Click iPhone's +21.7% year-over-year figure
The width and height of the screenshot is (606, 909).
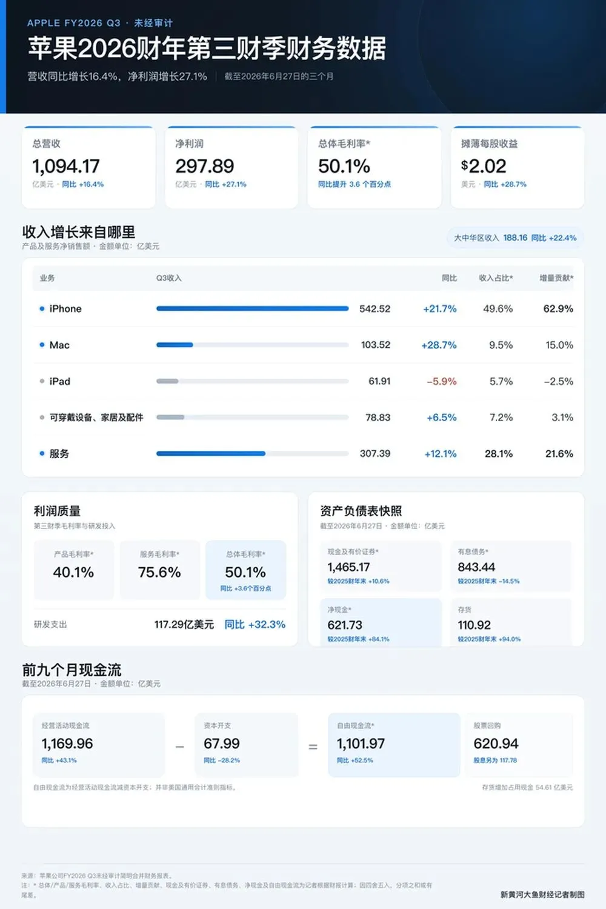440,308
